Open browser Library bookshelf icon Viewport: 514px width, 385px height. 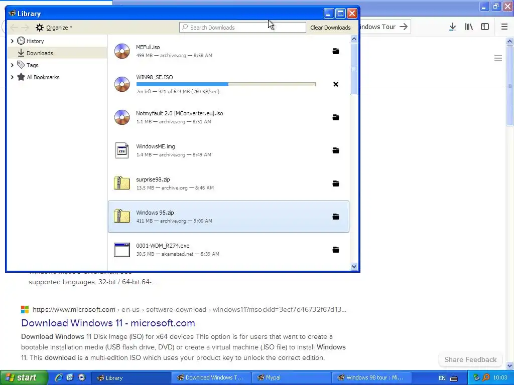pyautogui.click(x=469, y=27)
